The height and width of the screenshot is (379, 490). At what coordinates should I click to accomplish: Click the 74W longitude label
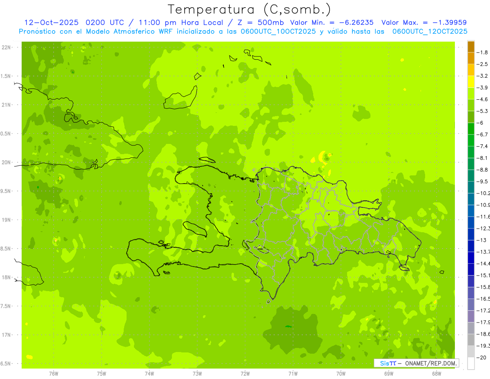(x=149, y=373)
